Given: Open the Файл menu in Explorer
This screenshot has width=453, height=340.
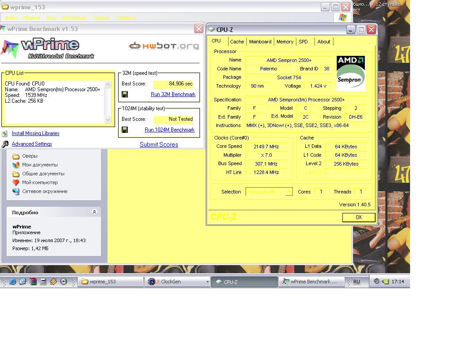Looking at the screenshot, I should point(11,18).
